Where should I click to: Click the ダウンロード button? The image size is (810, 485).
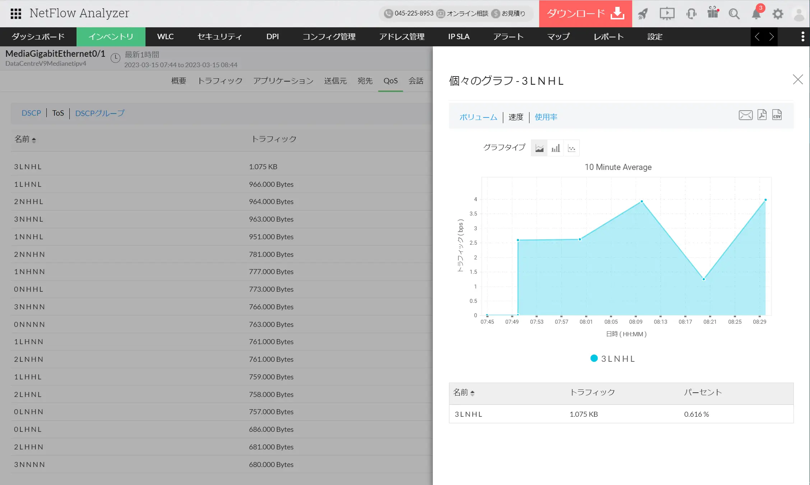[585, 14]
